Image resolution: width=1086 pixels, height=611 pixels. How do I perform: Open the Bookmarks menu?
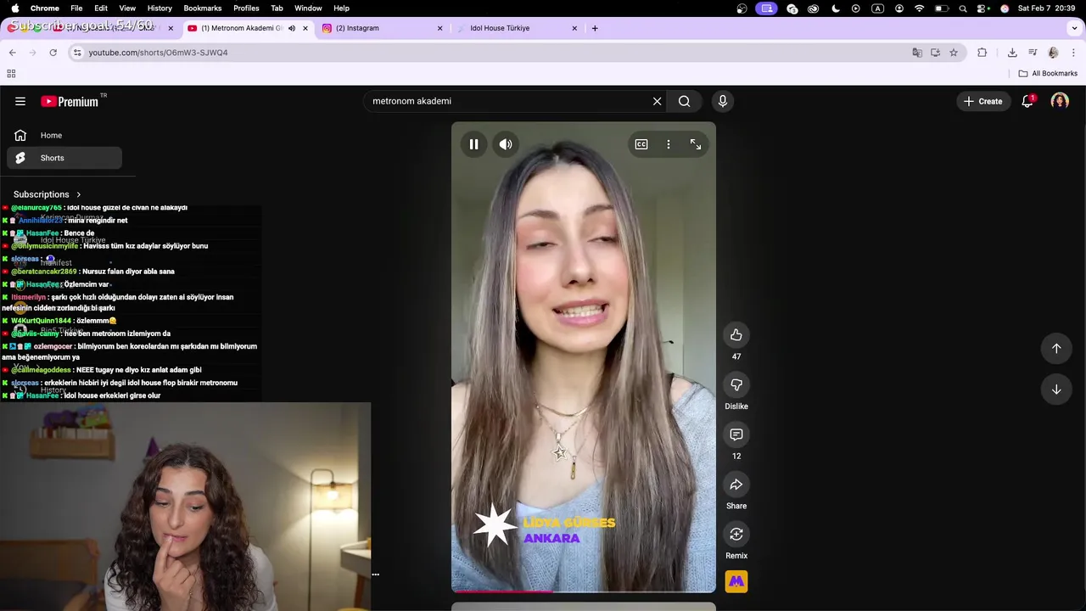(203, 8)
